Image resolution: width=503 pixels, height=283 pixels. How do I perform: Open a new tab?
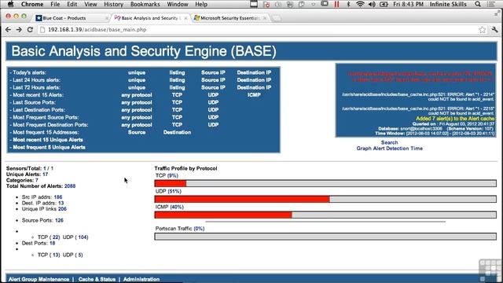(276, 18)
